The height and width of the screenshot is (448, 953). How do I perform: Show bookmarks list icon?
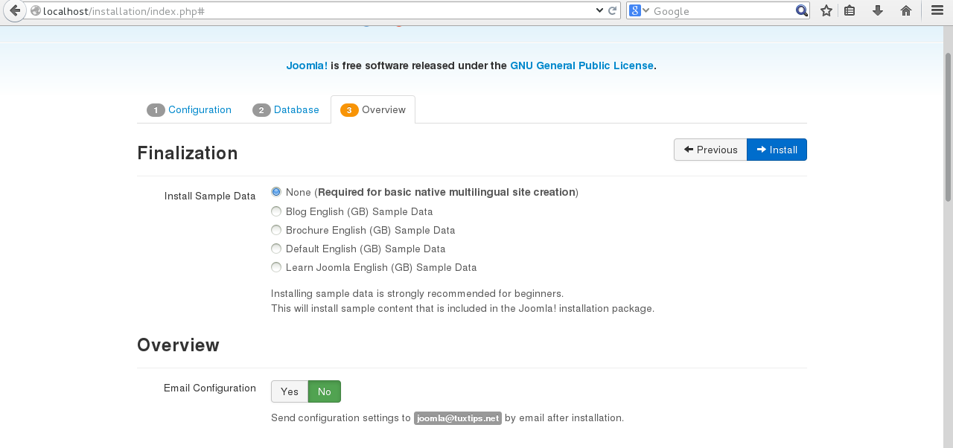click(850, 10)
